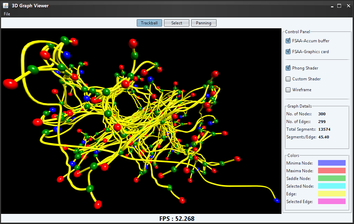Click the large red node at far left
This screenshot has height=224, width=354.
[x=10, y=84]
